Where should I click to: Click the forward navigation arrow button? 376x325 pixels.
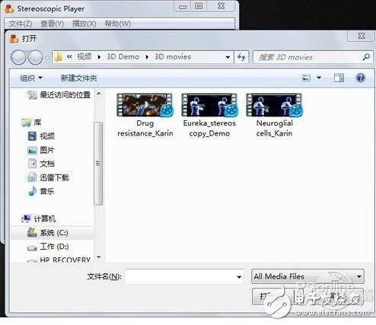tap(35, 57)
